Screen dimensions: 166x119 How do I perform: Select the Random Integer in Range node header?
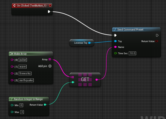pyautogui.click(x=28, y=99)
